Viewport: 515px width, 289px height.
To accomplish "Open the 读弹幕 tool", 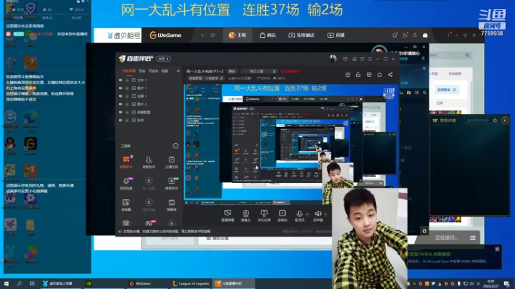I will pyautogui.click(x=126, y=205).
